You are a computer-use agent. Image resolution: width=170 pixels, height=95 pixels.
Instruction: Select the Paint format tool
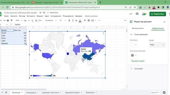(x=11, y=21)
